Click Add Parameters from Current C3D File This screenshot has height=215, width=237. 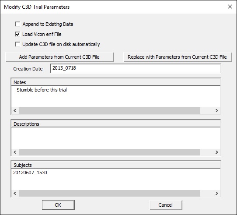tap(59, 57)
